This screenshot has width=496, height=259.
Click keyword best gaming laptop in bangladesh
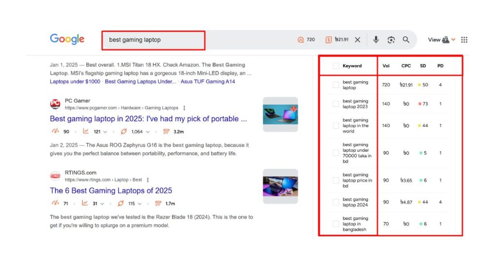[x=355, y=224]
